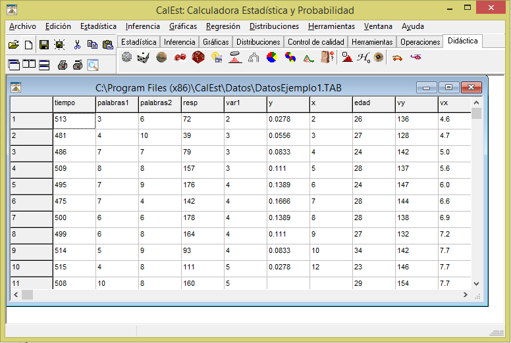Switch to the Control de calidad tab
This screenshot has height=343, width=511.
coord(316,42)
